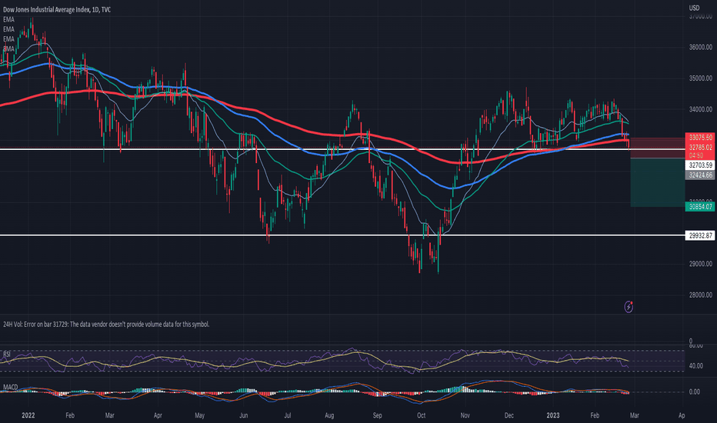Viewport: 717px width, 423px height.
Task: Select the green profit zone of short position
Action: pos(657,182)
